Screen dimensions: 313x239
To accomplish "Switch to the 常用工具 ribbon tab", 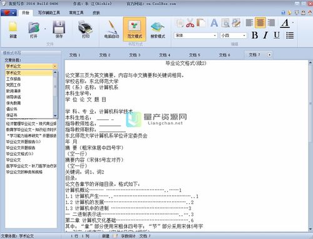I will tap(76, 13).
